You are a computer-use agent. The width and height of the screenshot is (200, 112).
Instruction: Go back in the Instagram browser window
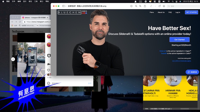12,22
